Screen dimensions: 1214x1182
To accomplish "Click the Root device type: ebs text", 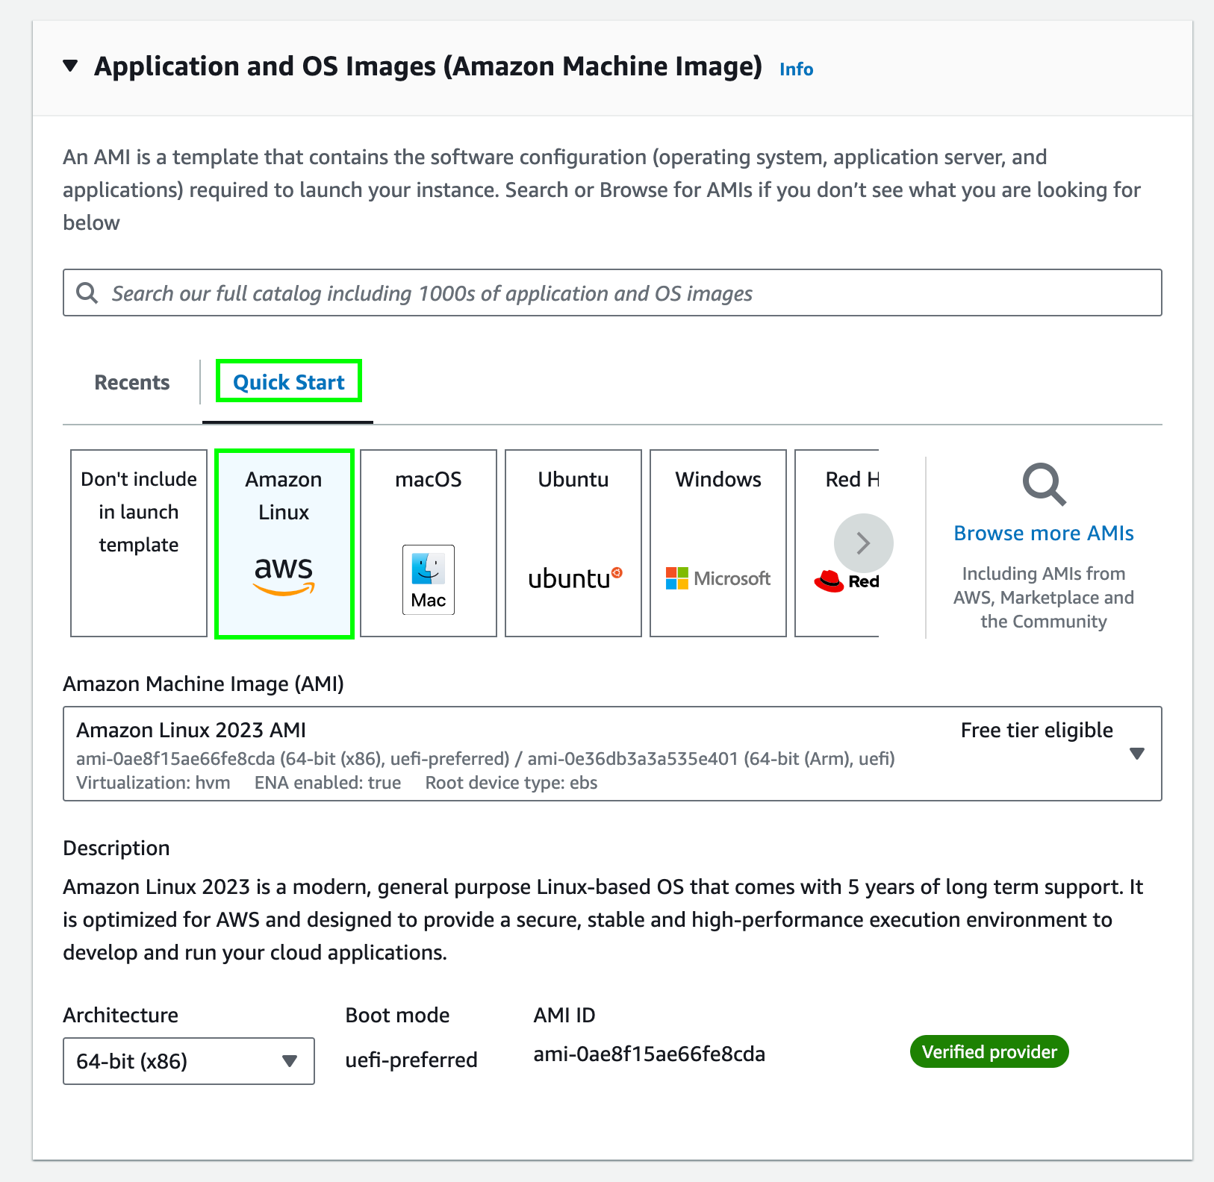I will coord(511,783).
